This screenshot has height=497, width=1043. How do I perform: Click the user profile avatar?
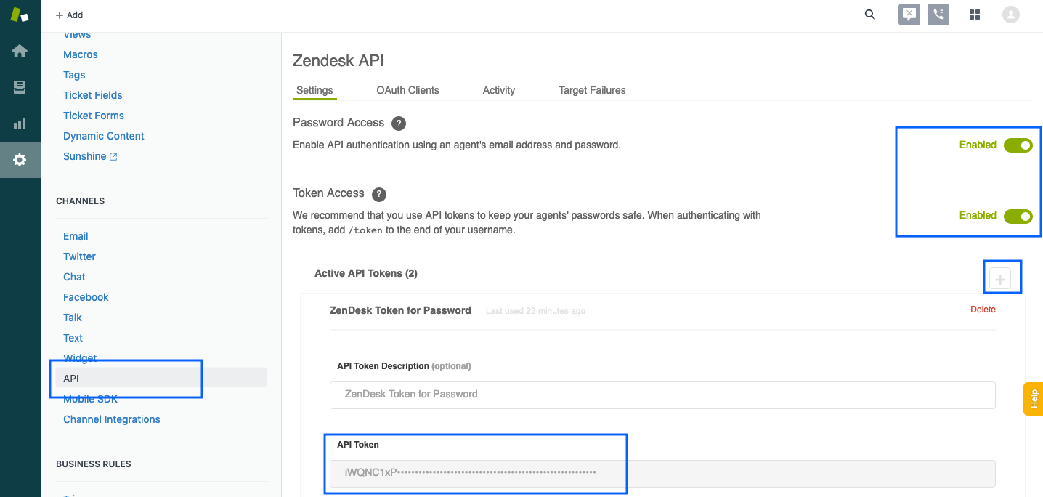1011,14
